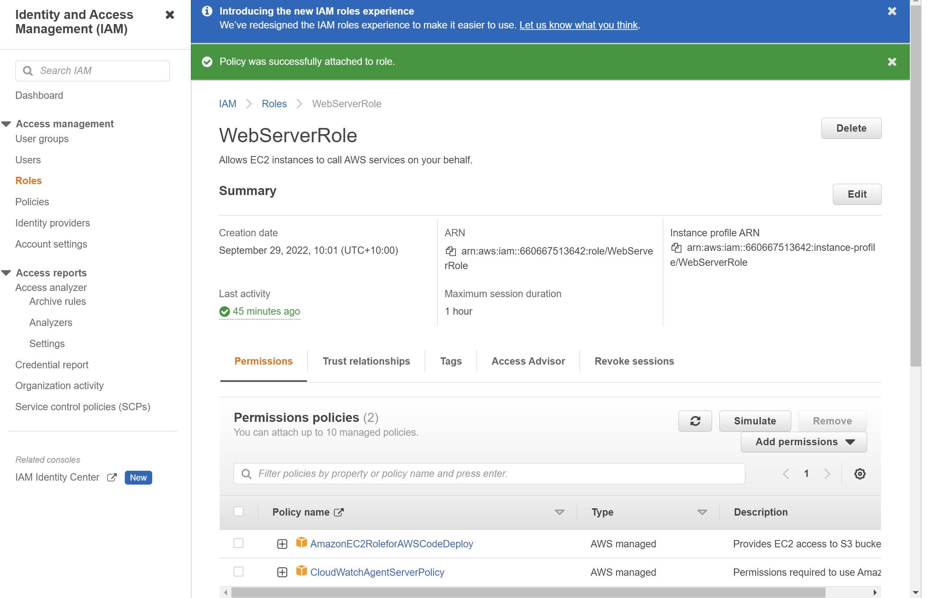Collapse the Access management section in sidebar
The height and width of the screenshot is (598, 927).
tap(6, 124)
